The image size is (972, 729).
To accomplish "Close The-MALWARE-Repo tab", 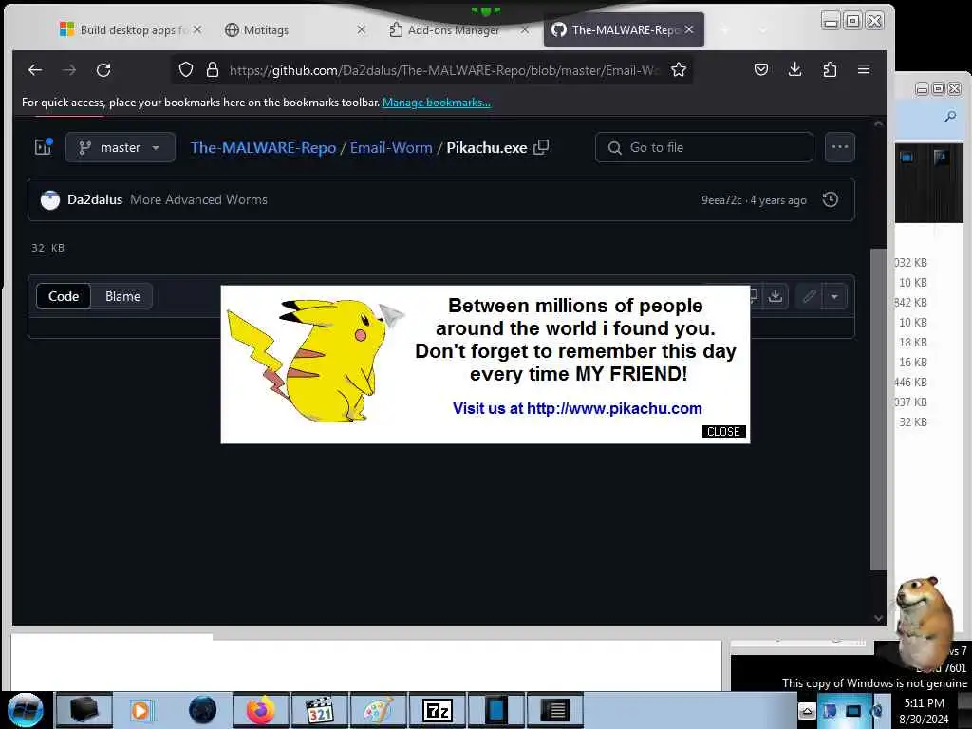I will tap(689, 29).
